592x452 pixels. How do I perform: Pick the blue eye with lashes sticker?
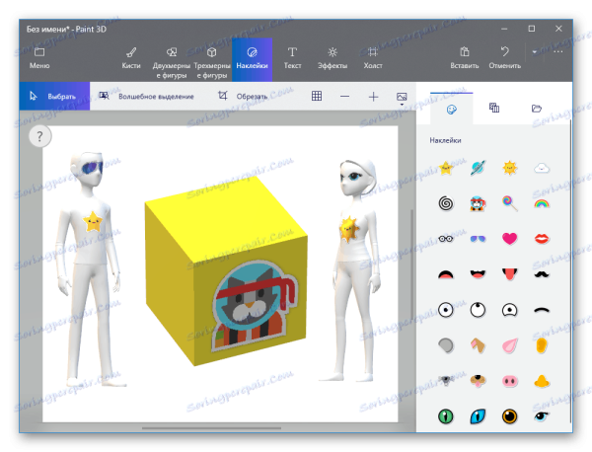click(542, 416)
